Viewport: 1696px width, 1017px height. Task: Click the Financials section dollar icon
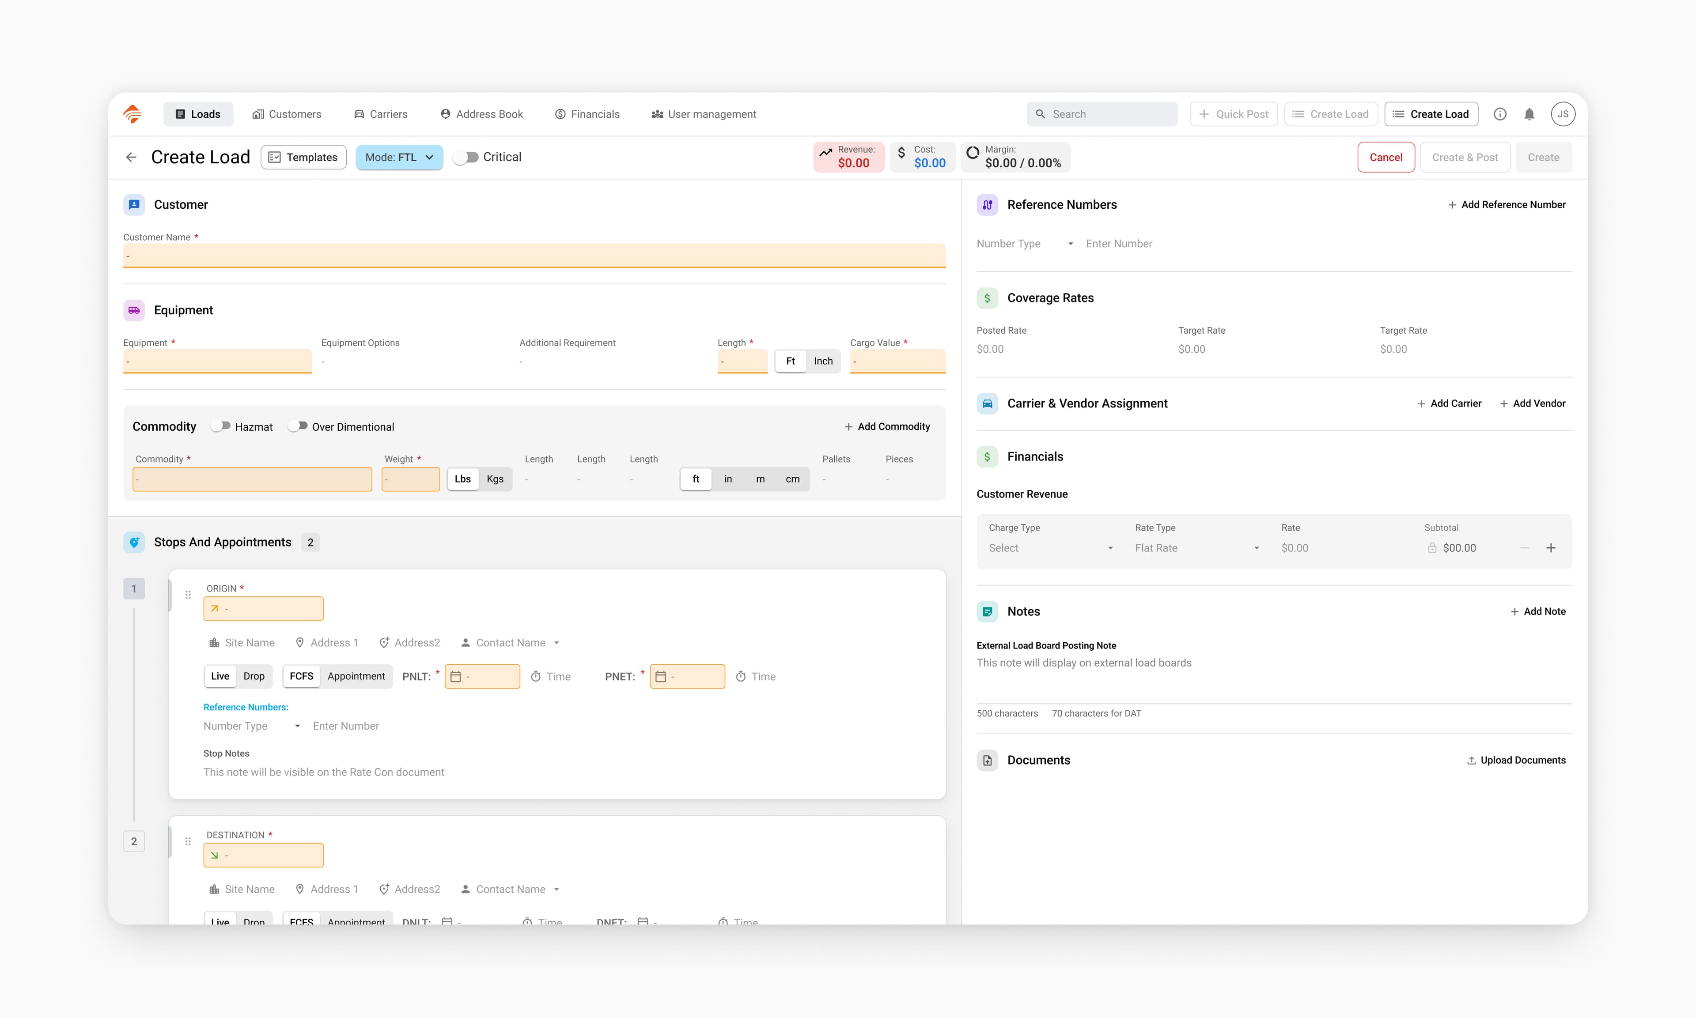pos(987,456)
